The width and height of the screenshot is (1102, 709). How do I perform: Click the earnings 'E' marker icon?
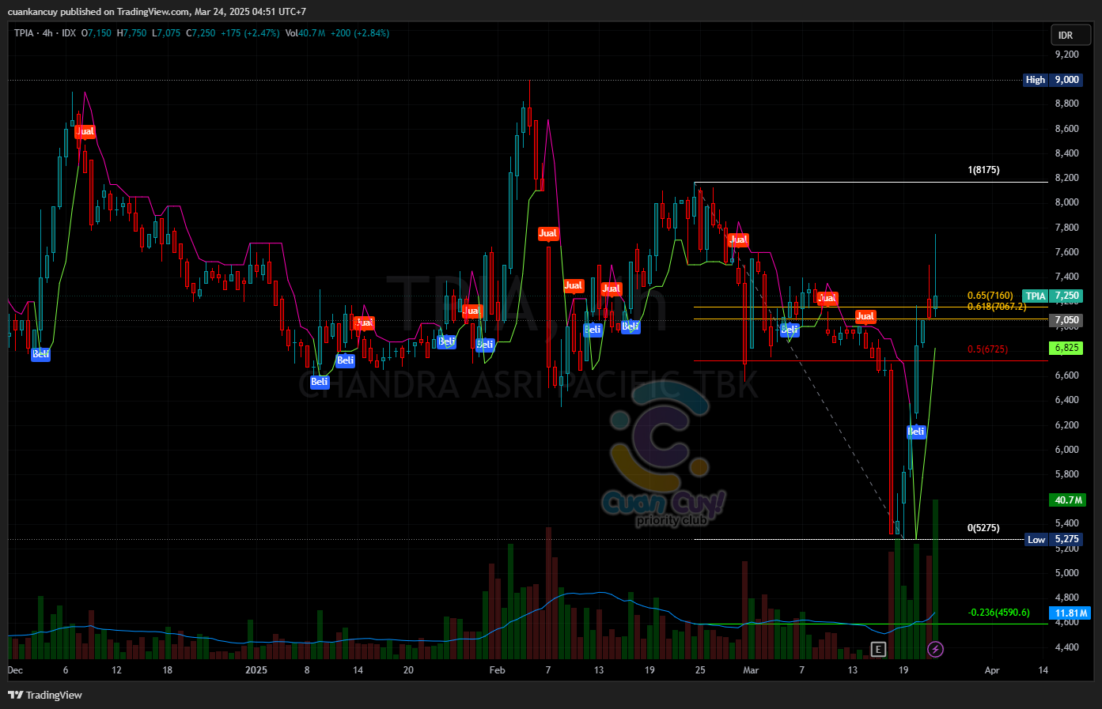[x=878, y=649]
